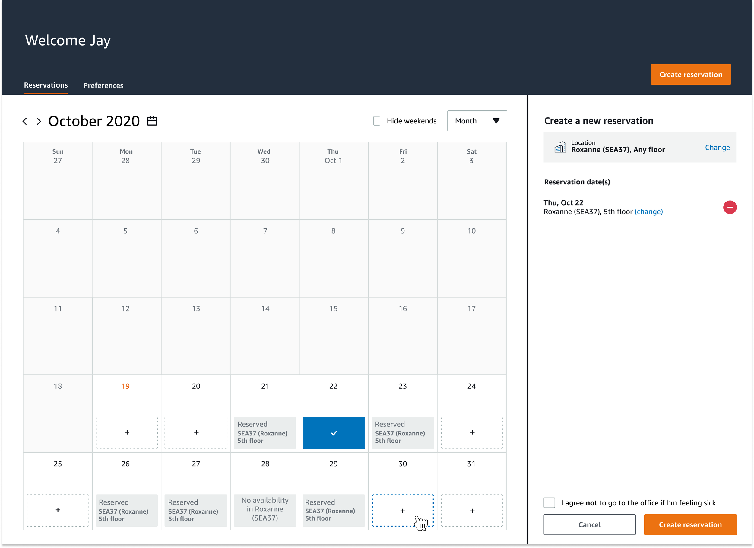This screenshot has height=548, width=754.
Task: Click the floor (change) link
Action: tap(648, 212)
